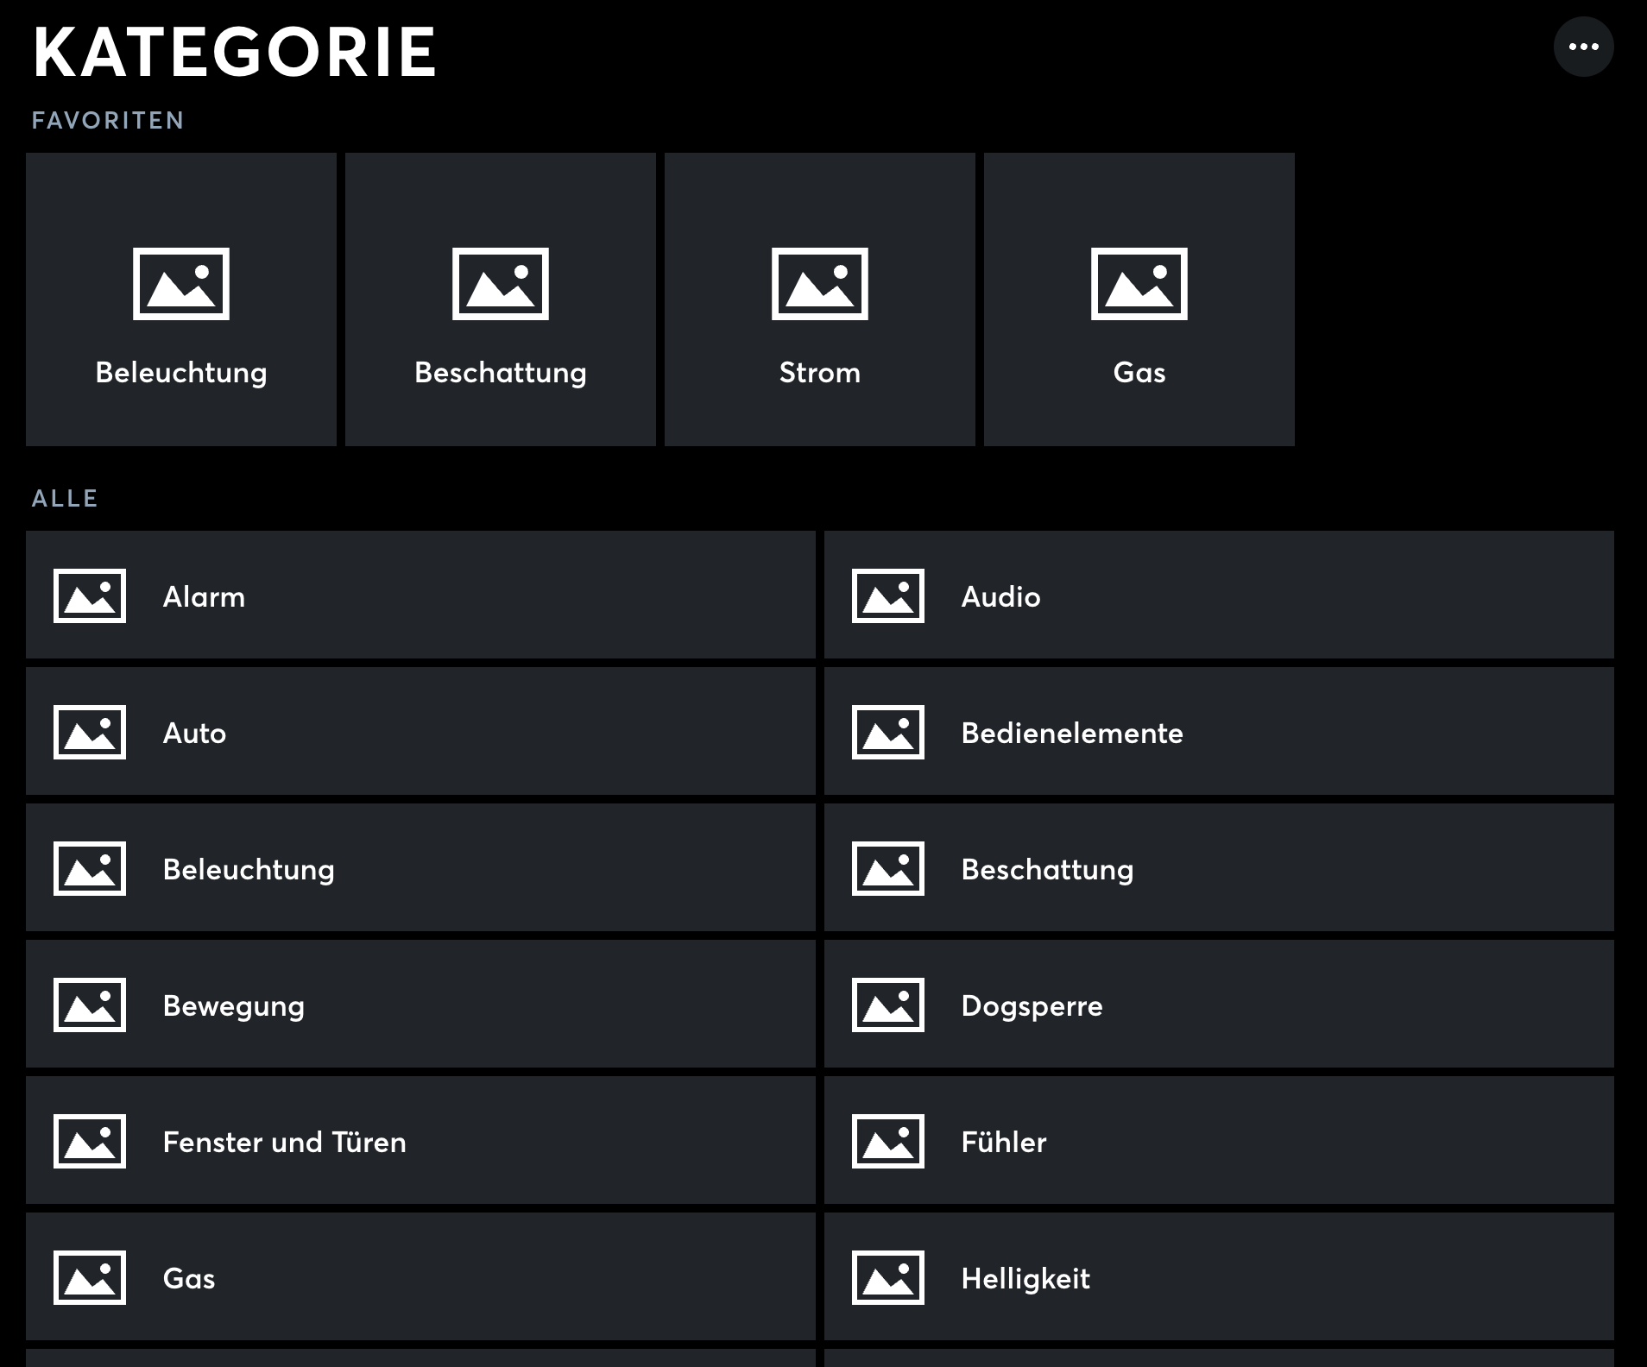Click the Kategorie page title

[235, 52]
